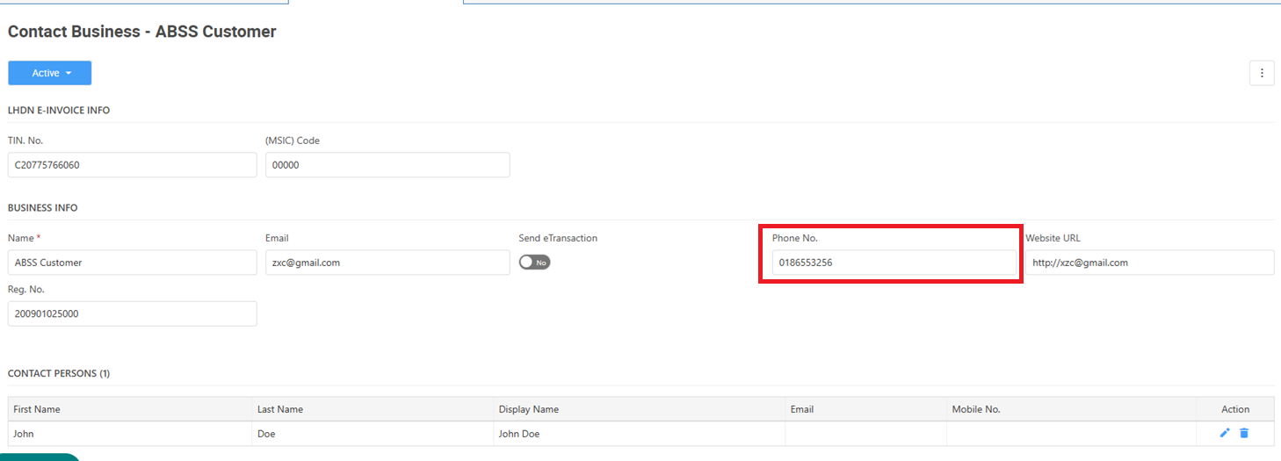Open the three-dot more options menu
The width and height of the screenshot is (1281, 461).
pos(1262,73)
